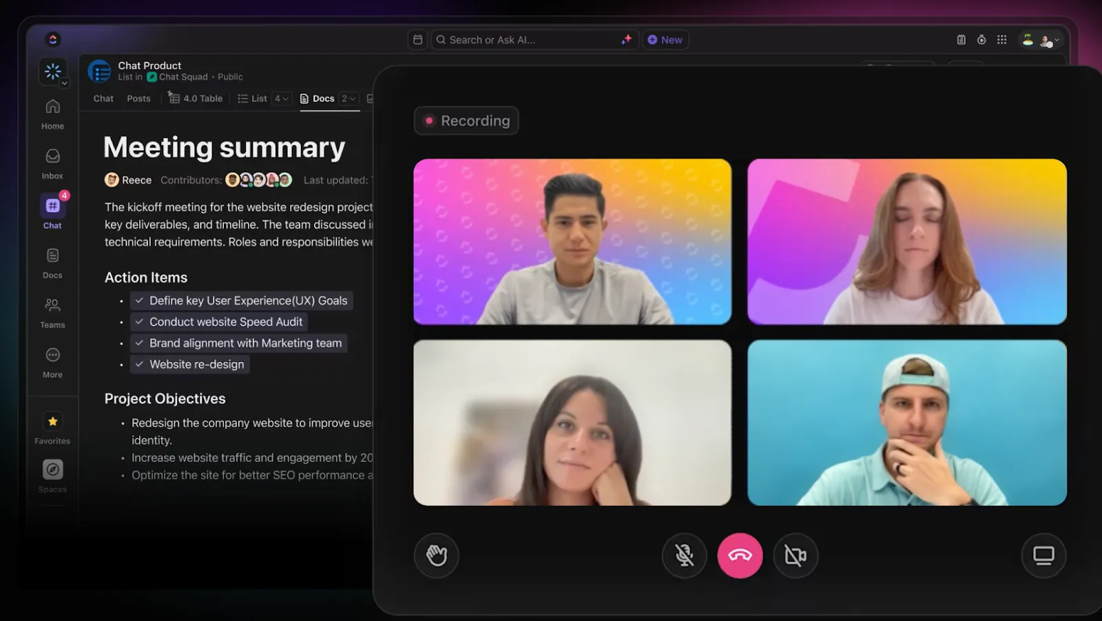Toggle Website re-design checkbox
The width and height of the screenshot is (1102, 621).
(139, 364)
